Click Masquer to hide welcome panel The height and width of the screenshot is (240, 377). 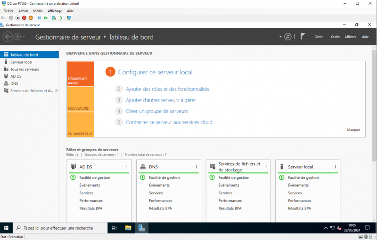coord(353,129)
